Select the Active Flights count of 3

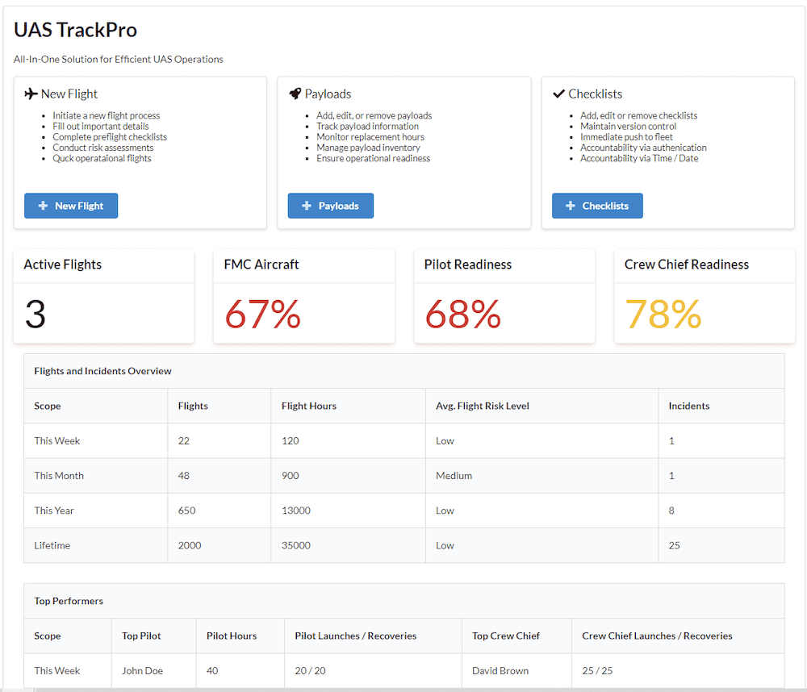point(36,314)
